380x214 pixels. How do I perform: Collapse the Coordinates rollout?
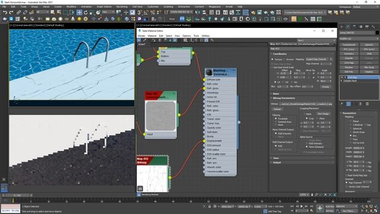(302, 54)
